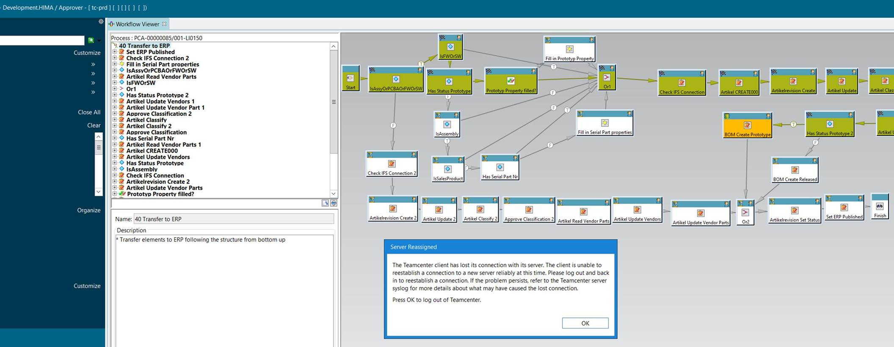Select Artikel CREATE000 in the task tree

click(152, 151)
